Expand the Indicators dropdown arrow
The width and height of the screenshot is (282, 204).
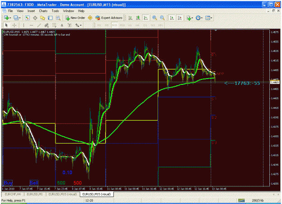192,18
